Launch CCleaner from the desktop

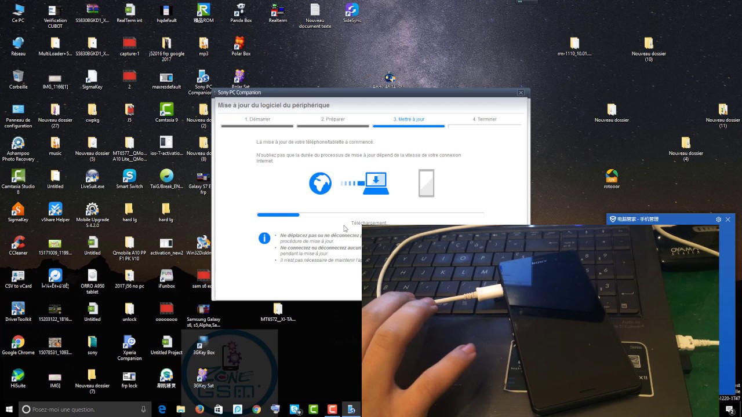(18, 246)
